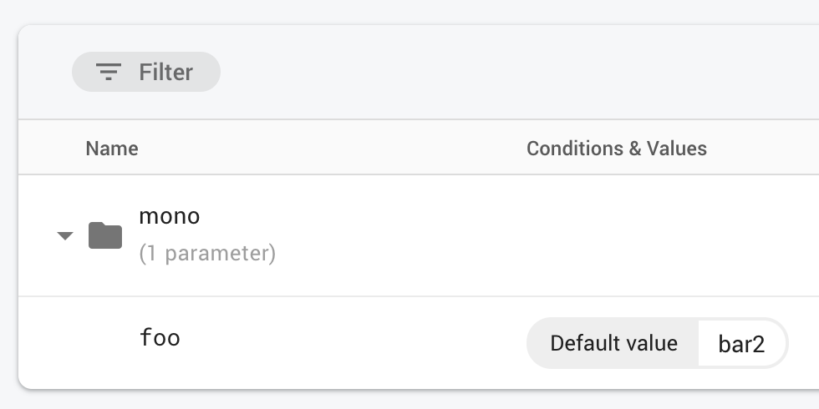Select the mono group name

click(x=170, y=216)
